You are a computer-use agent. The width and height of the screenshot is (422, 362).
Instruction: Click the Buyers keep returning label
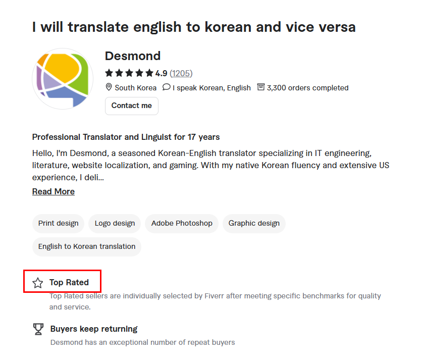coord(94,329)
